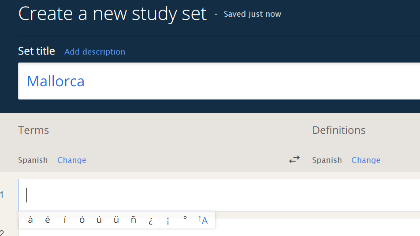Swap terms and definitions with arrows icon
The image size is (420, 236).
294,160
